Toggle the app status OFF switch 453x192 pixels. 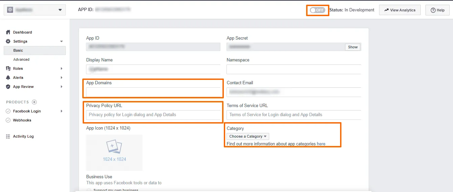[318, 10]
